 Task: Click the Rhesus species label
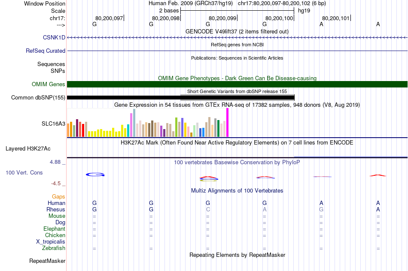point(56,209)
